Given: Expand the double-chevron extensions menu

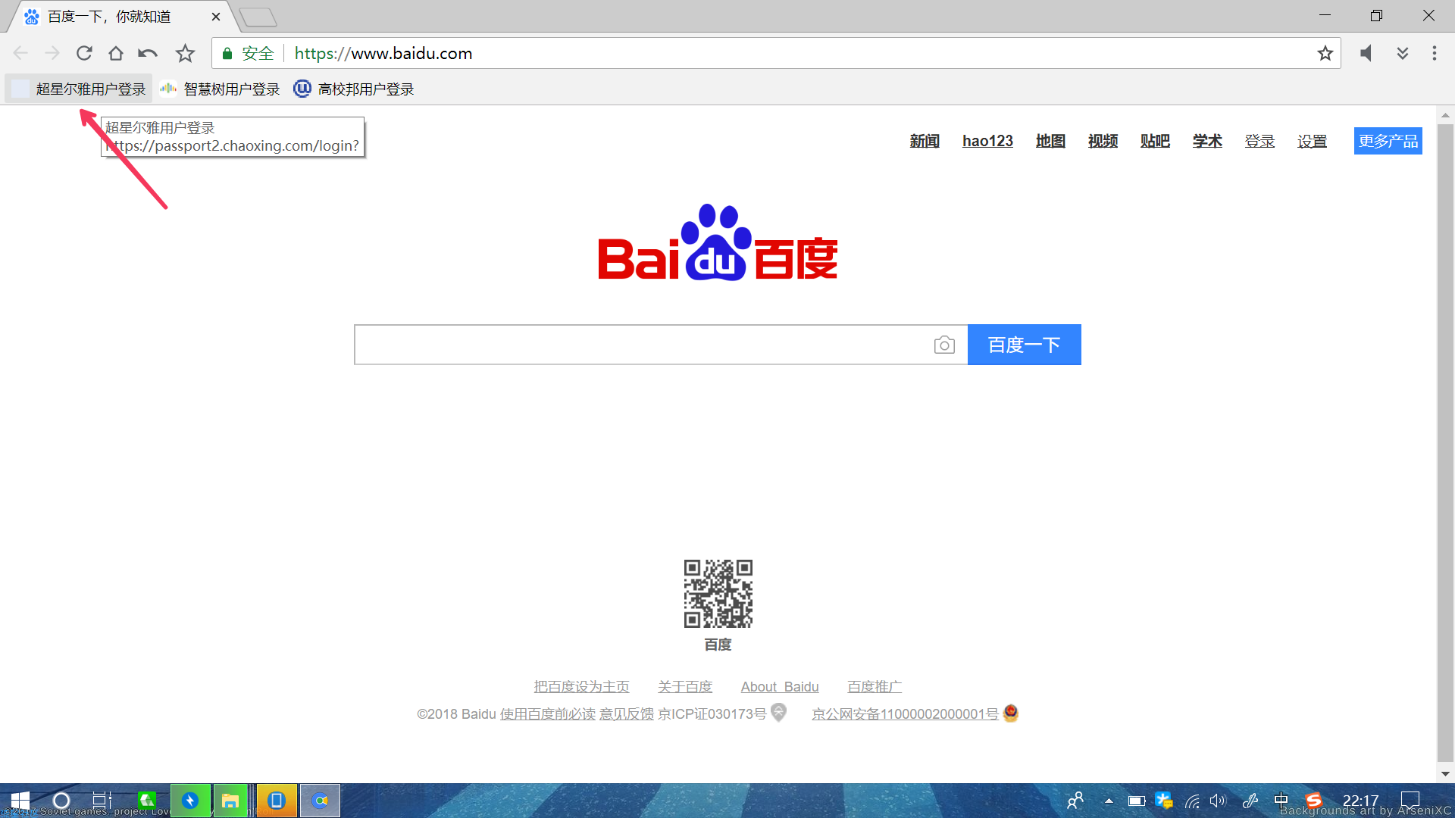Looking at the screenshot, I should [1403, 53].
